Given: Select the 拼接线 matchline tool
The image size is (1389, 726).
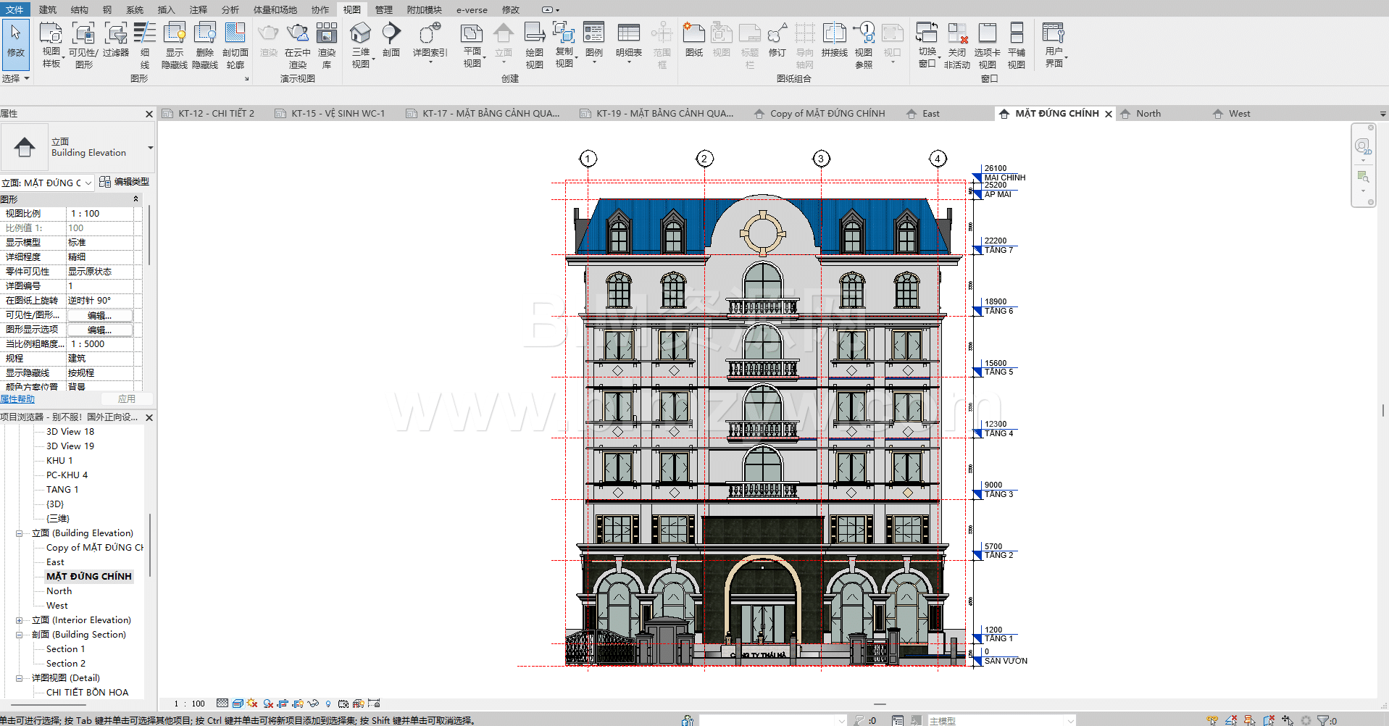Looking at the screenshot, I should [x=834, y=40].
